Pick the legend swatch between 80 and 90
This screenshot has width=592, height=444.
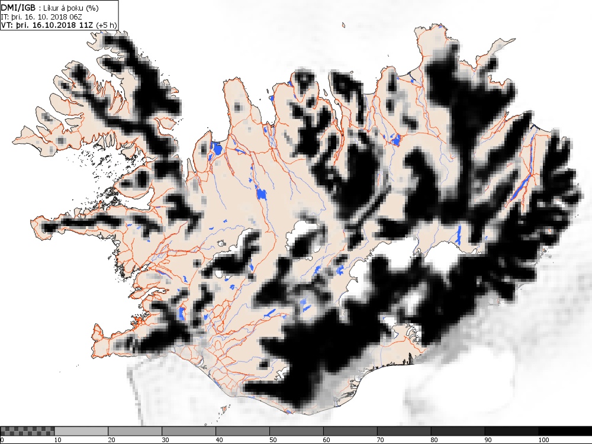click(458, 431)
